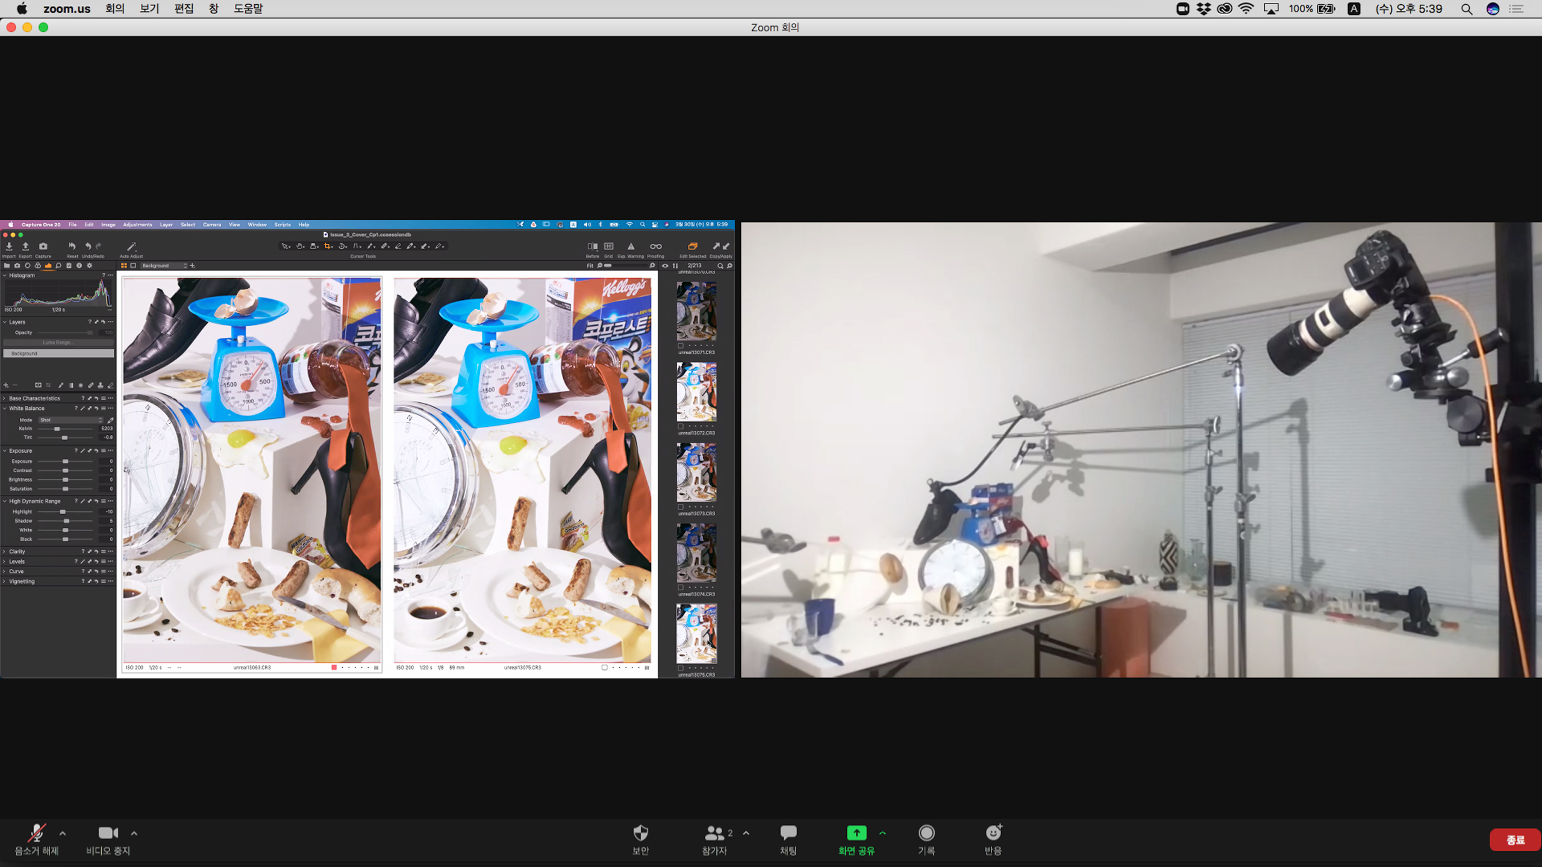The width and height of the screenshot is (1542, 867).
Task: Click the green Share Screen icon
Action: pos(856,833)
